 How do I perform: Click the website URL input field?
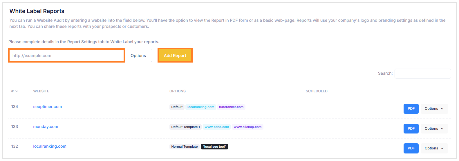(x=67, y=56)
